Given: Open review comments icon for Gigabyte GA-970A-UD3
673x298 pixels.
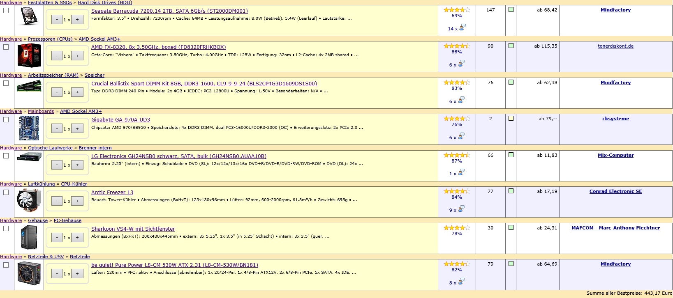Looking at the screenshot, I should point(461,136).
